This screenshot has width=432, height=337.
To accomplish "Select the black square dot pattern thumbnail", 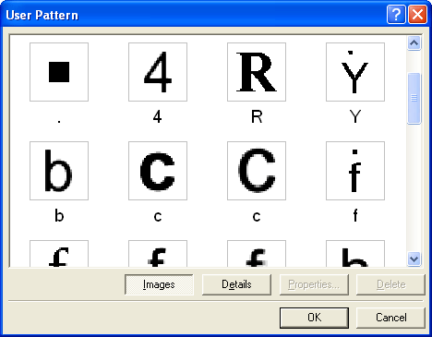I will pyautogui.click(x=59, y=72).
